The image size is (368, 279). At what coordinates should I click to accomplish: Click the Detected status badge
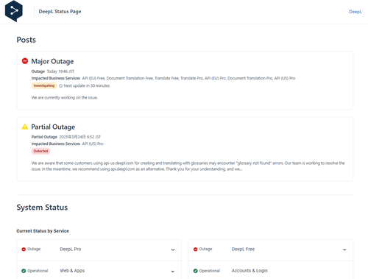pyautogui.click(x=40, y=151)
